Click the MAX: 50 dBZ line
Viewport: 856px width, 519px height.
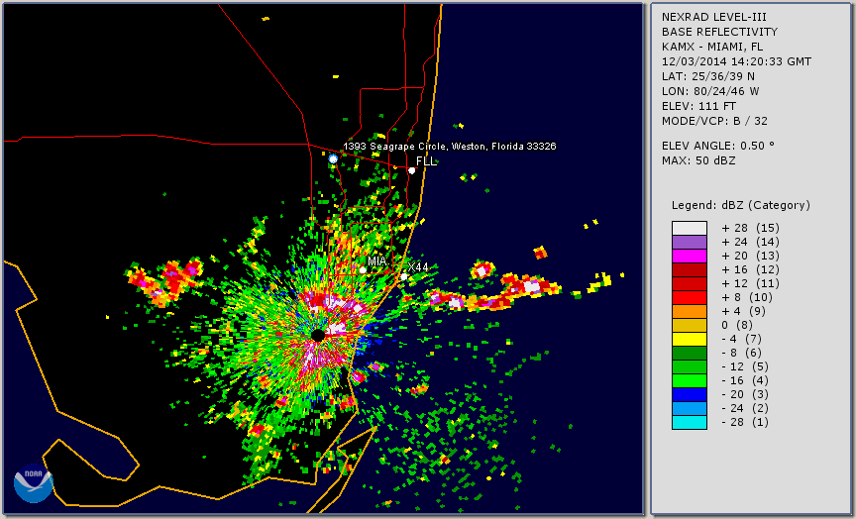698,160
